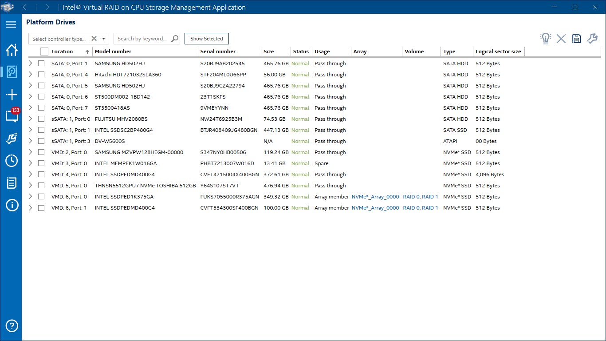606x341 pixels.
Task: Click the plus icon in the sidebar
Action: coord(12,94)
